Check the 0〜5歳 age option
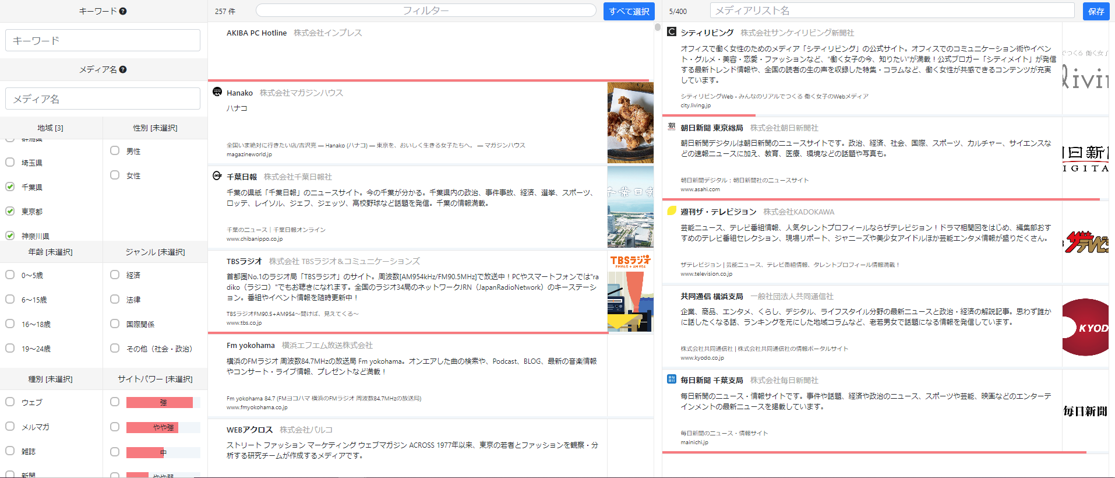Screen dimensions: 1115x478 click(10, 275)
